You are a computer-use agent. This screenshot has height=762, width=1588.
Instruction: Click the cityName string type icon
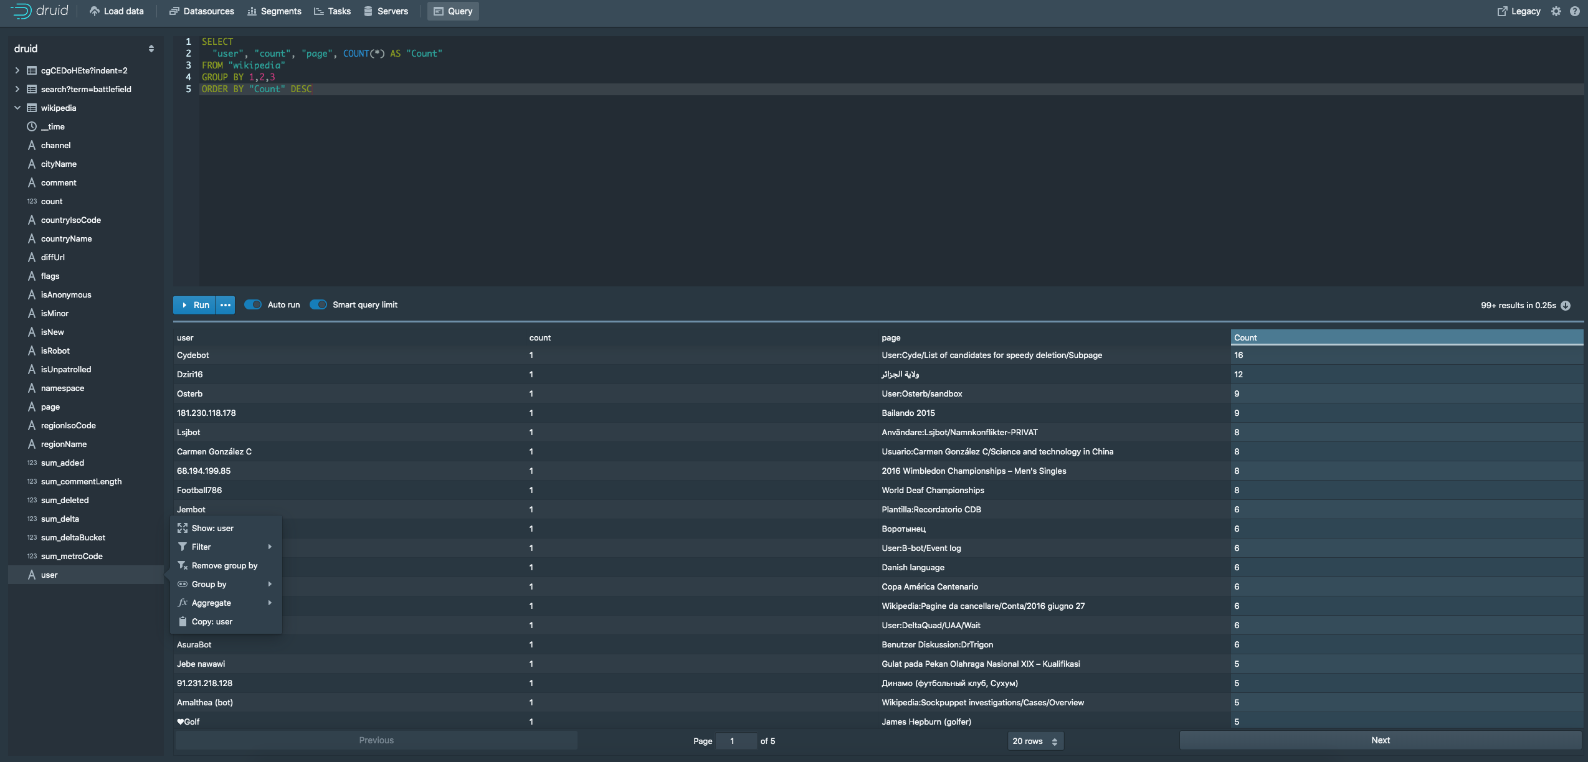[32, 164]
